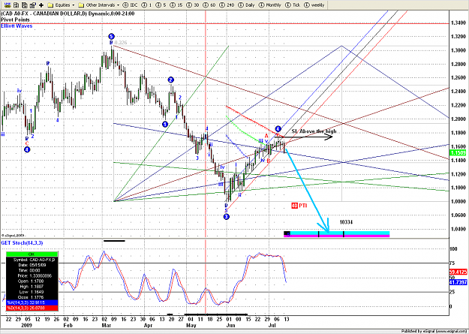This screenshot has width=469, height=334.
Task: Switch to the 5 minute interval
Action: (x=162, y=5)
